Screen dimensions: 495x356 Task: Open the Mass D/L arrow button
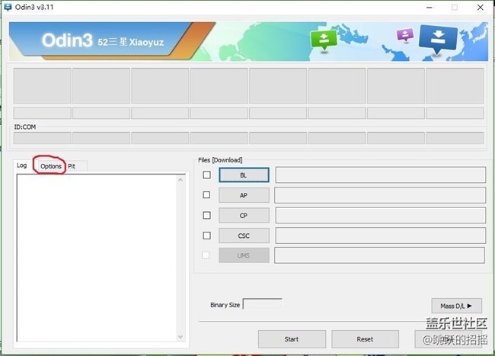point(456,306)
